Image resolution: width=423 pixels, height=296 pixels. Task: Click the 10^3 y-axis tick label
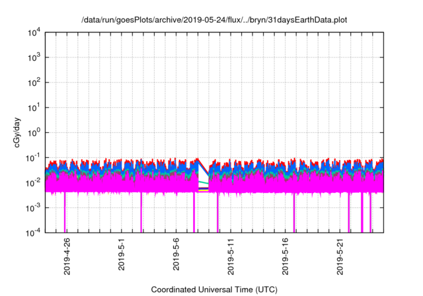pyautogui.click(x=34, y=57)
